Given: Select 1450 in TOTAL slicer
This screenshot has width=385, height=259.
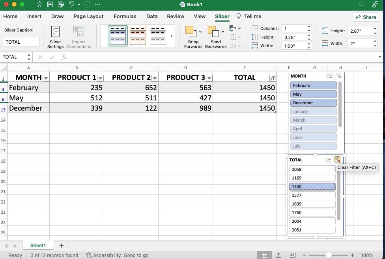Looking at the screenshot, I should [x=312, y=187].
